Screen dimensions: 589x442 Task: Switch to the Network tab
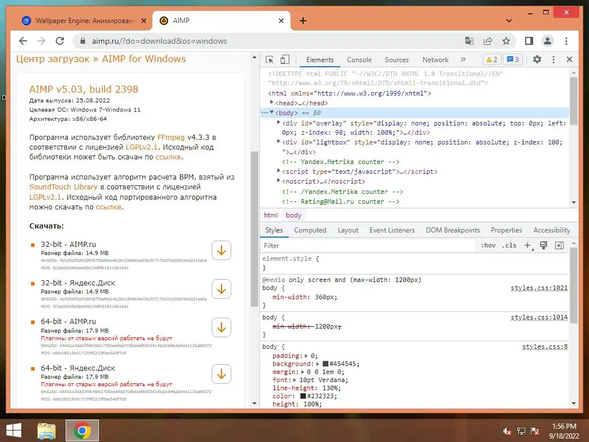pos(435,59)
